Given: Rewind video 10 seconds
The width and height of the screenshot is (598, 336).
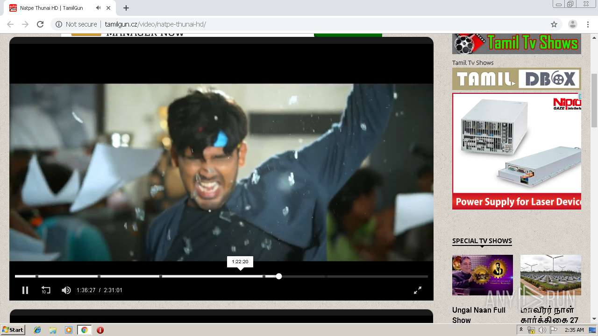Looking at the screenshot, I should 46,290.
